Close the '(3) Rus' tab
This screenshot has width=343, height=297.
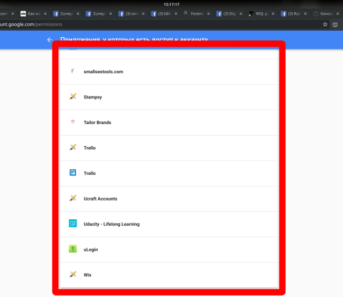(x=305, y=14)
